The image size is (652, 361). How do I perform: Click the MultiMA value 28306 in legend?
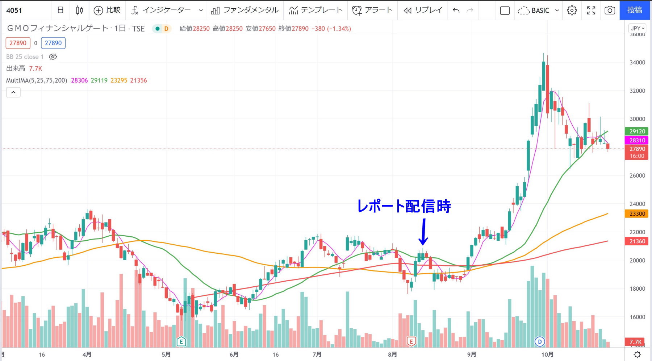click(79, 80)
